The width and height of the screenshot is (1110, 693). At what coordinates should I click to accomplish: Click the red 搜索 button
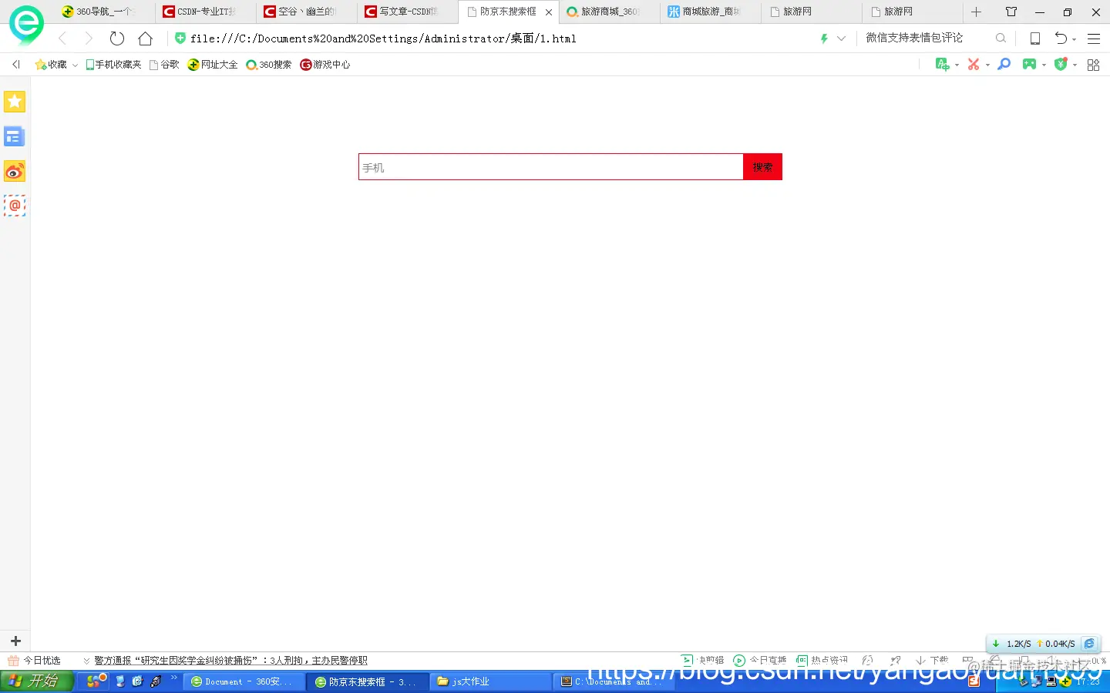tap(762, 167)
